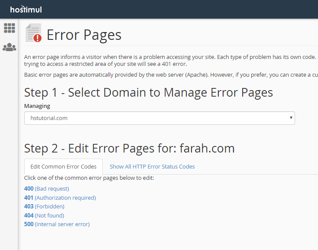Image resolution: width=318 pixels, height=250 pixels.
Task: Click the Step 2 Edit Error Pages heading
Action: [129, 149]
